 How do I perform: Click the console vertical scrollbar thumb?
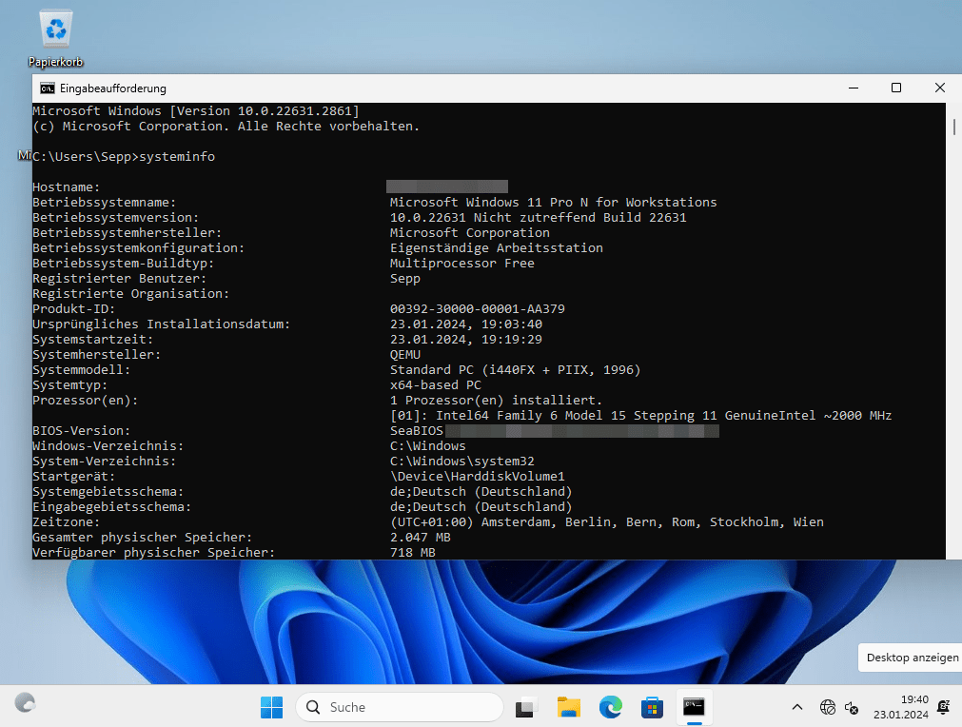click(954, 127)
